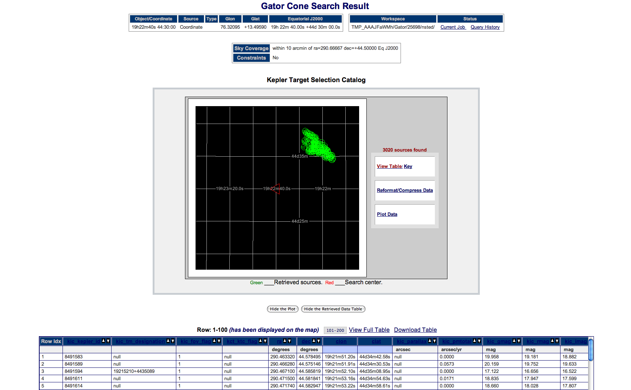Sort kic_tm_designation descending arrow

click(x=172, y=341)
